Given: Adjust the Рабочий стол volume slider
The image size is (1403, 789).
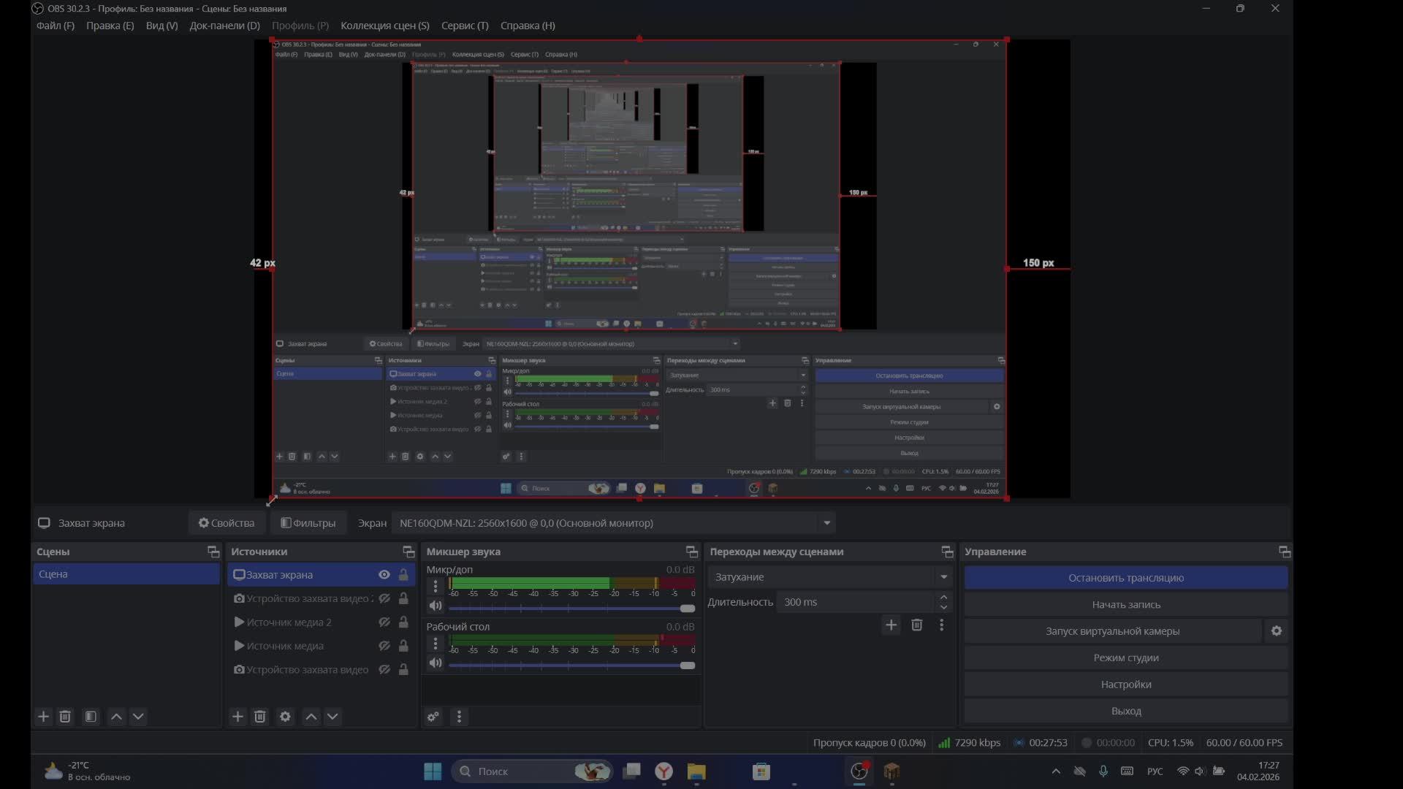Looking at the screenshot, I should pyautogui.click(x=687, y=666).
